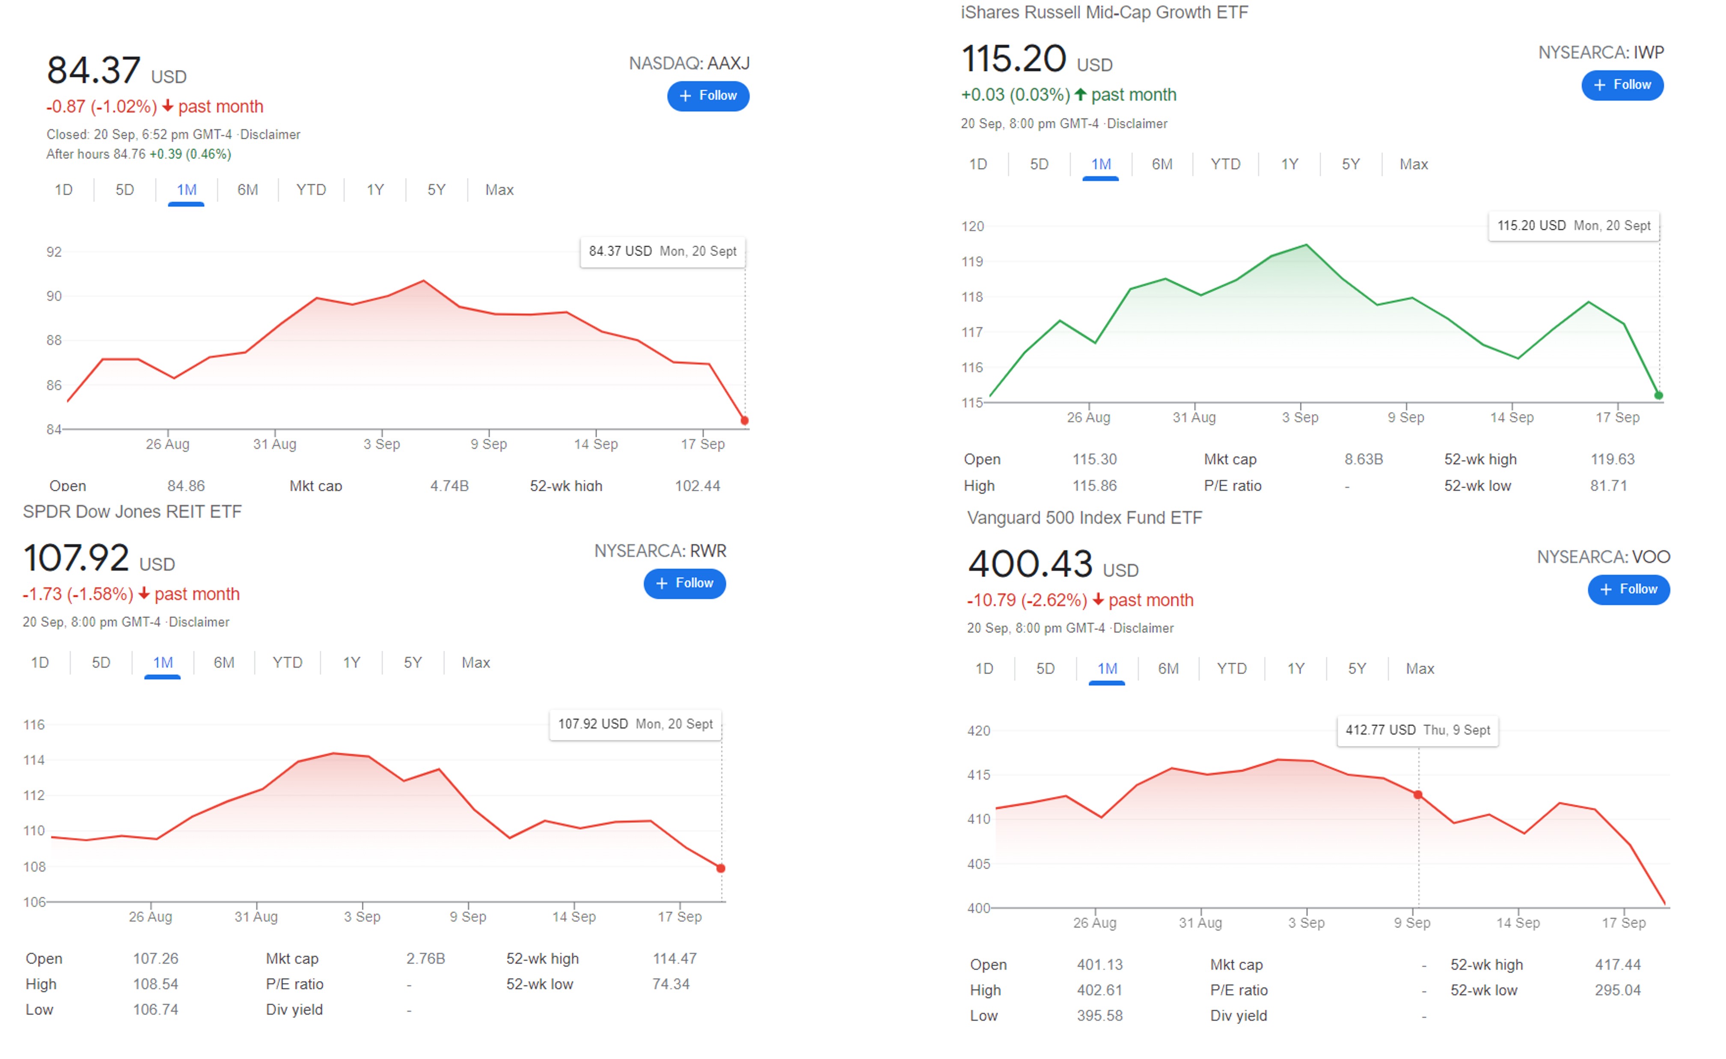Viewport: 1726px width, 1059px height.
Task: Open Disclaimer under the IWP price
Action: [1137, 124]
